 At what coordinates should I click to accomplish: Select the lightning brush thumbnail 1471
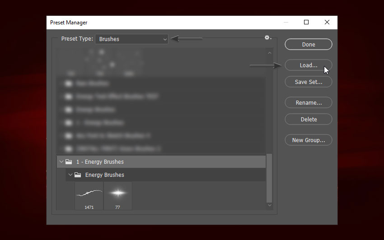89,196
